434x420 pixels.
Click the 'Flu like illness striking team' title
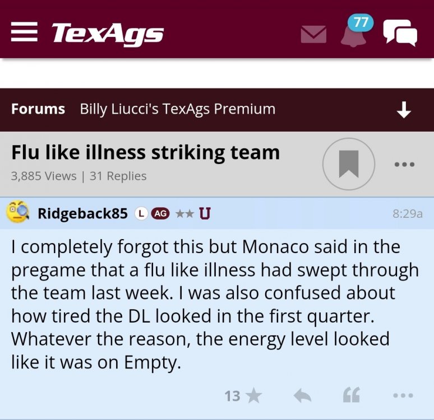click(x=145, y=152)
